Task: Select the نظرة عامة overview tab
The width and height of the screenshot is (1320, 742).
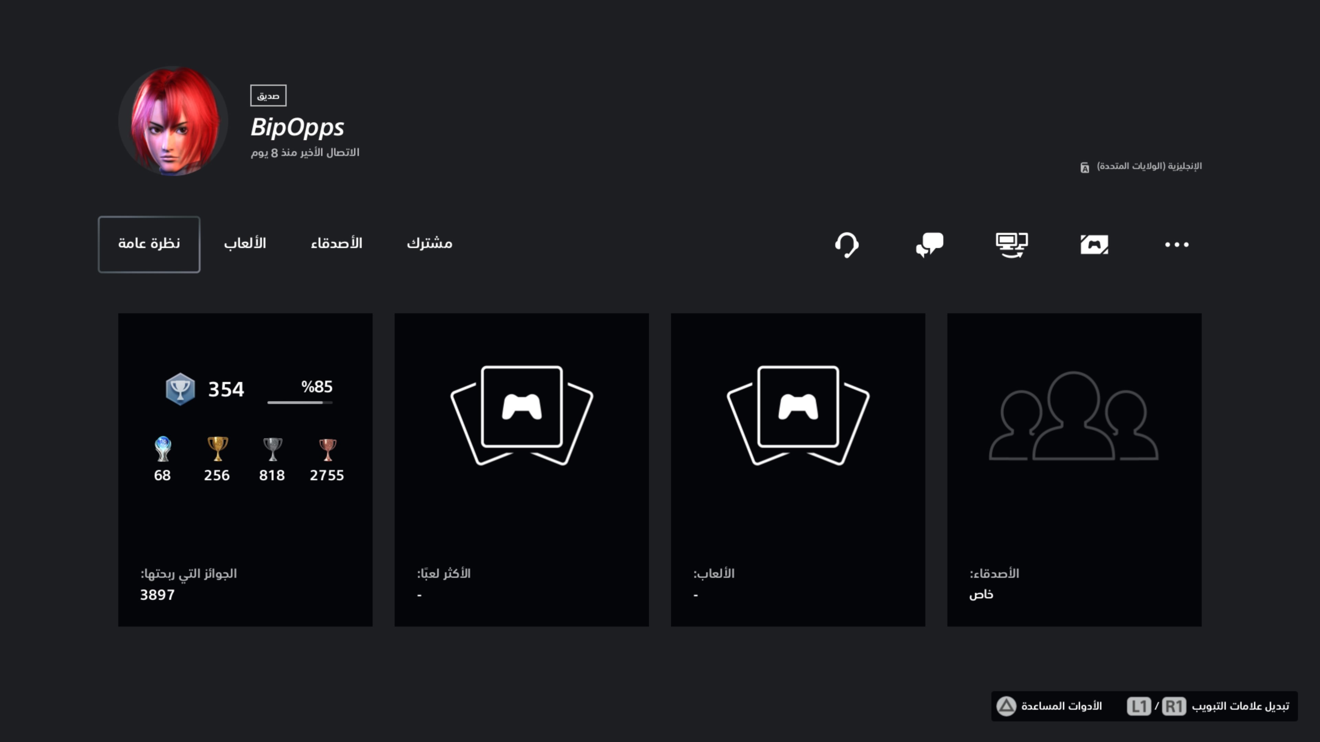Action: point(148,244)
